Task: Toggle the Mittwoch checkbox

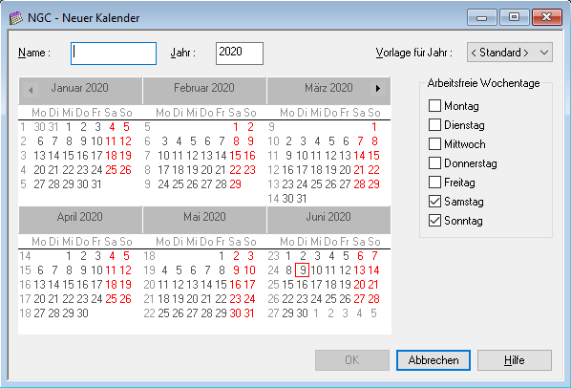Action: coord(434,144)
